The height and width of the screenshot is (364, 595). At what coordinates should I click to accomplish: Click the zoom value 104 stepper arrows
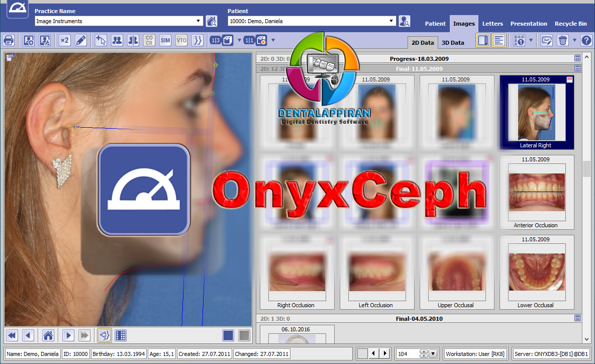(x=424, y=354)
